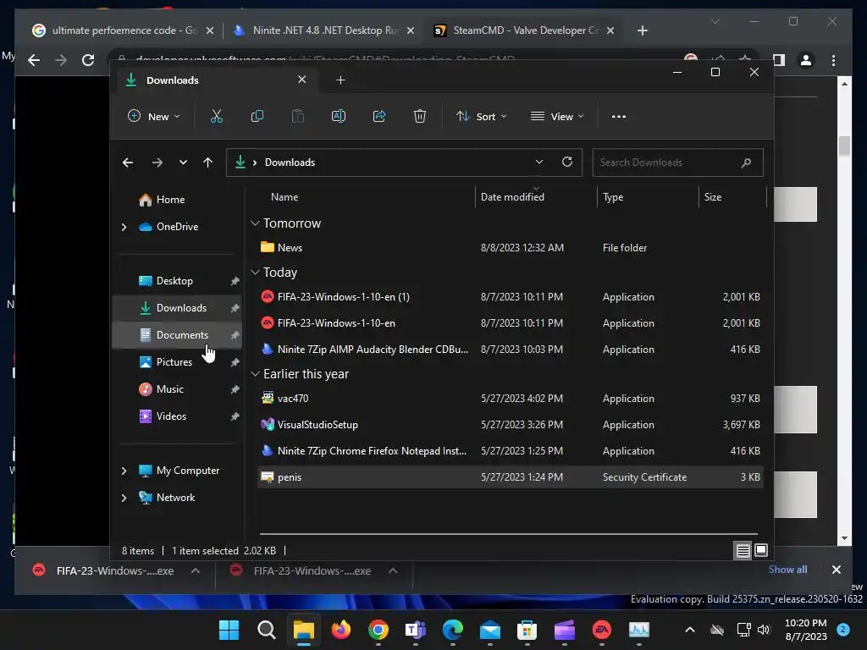Add a new File Explorer tab
867x650 pixels.
[340, 80]
